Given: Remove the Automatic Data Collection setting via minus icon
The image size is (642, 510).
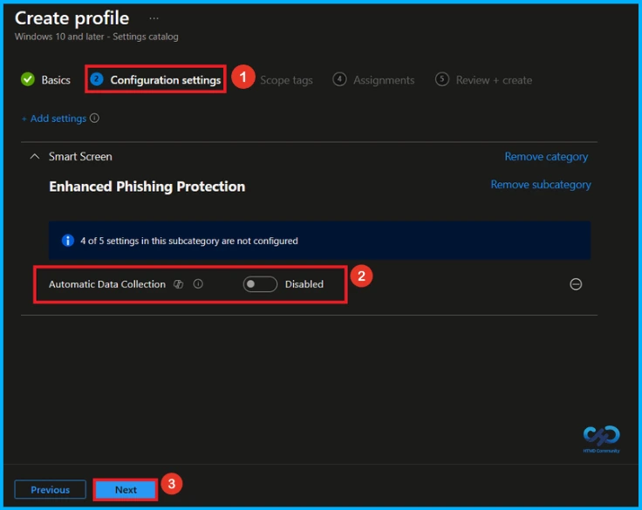Looking at the screenshot, I should pyautogui.click(x=576, y=284).
